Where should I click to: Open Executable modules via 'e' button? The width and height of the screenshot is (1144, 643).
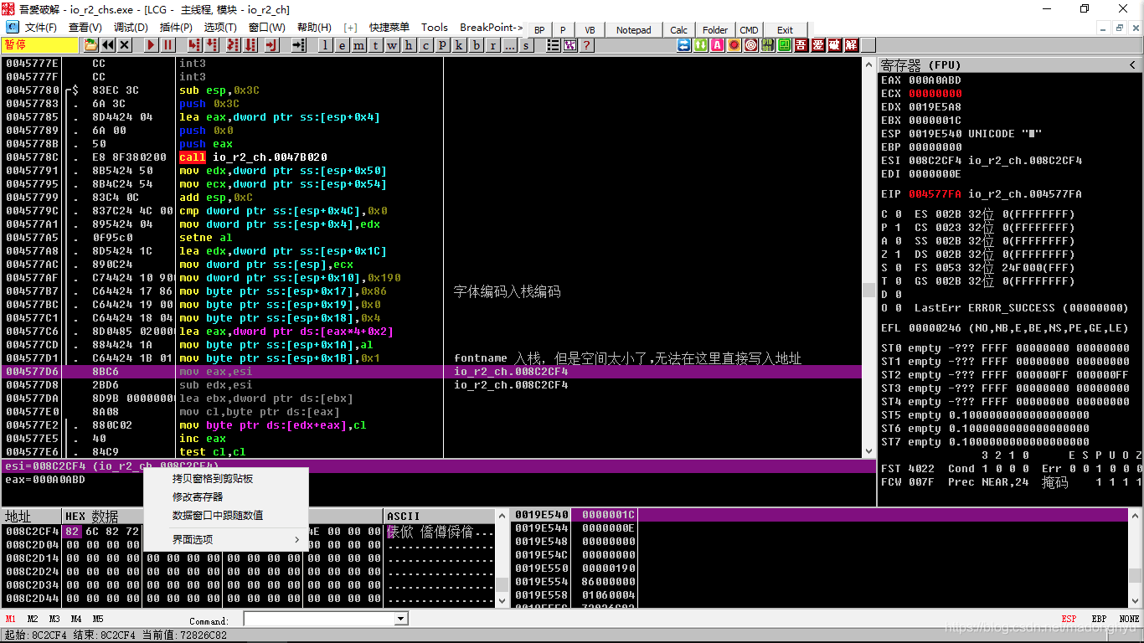(343, 45)
